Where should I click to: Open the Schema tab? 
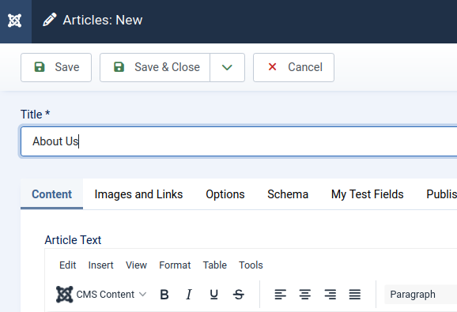[x=288, y=194]
